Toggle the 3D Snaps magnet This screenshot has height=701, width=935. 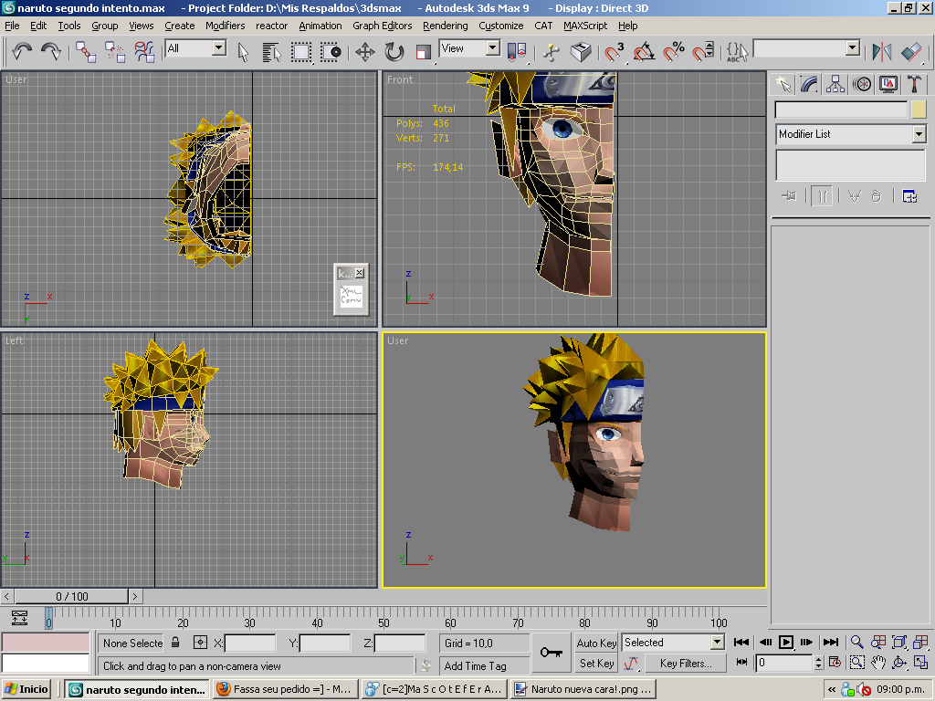click(615, 52)
